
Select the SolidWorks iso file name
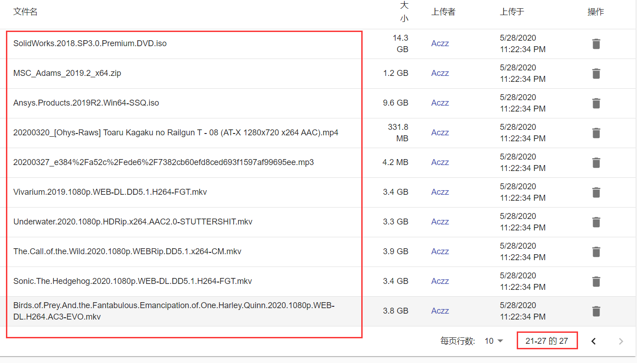click(x=90, y=43)
